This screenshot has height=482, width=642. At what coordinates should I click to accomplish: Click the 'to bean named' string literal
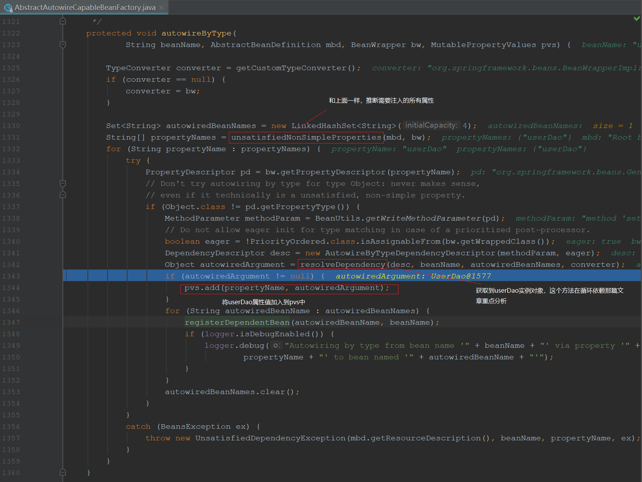coord(366,357)
